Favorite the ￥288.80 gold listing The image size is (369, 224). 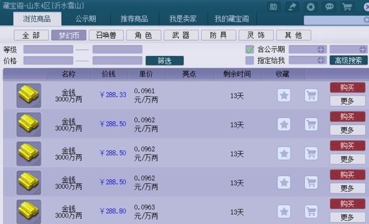pos(284,211)
